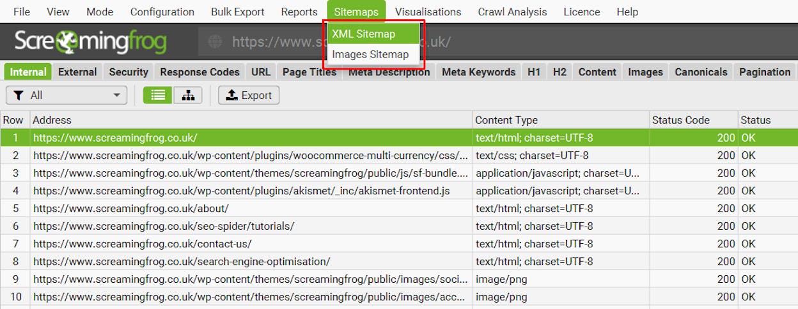Switch to the H1 tab
This screenshot has height=309, width=798.
[x=534, y=72]
